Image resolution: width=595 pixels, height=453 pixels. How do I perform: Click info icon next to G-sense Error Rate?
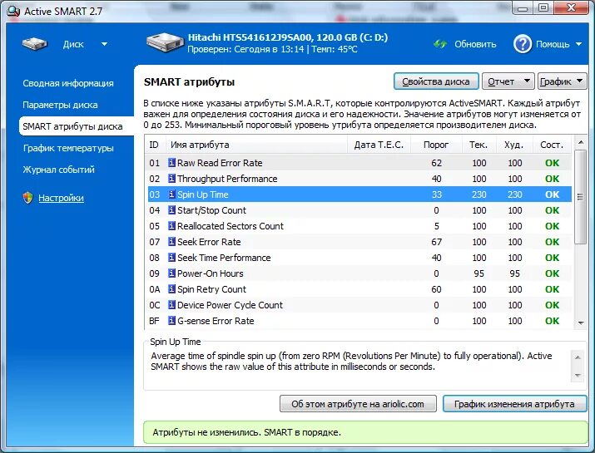(x=171, y=321)
